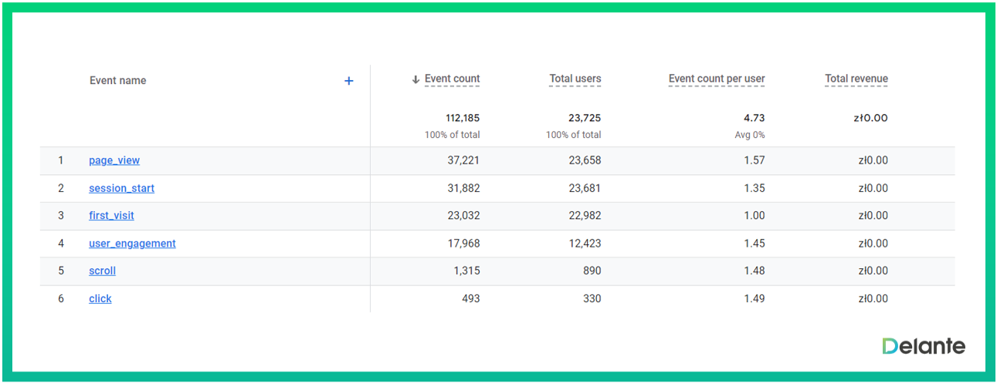The width and height of the screenshot is (997, 383).
Task: Click the plus icon to add dimension
Action: coord(349,81)
